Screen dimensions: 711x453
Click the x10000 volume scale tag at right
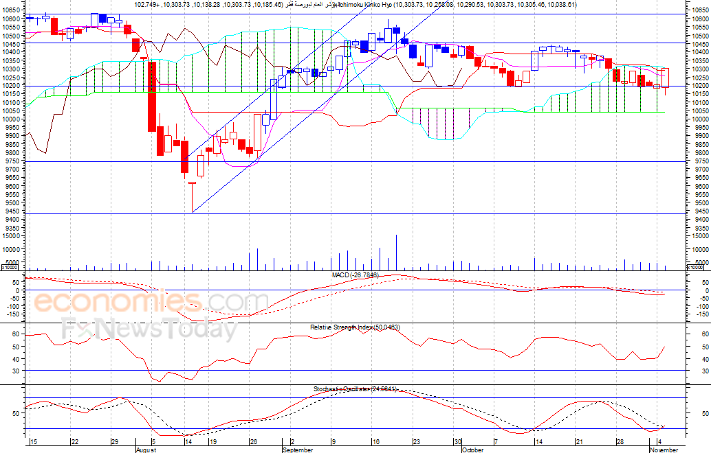tap(697, 268)
